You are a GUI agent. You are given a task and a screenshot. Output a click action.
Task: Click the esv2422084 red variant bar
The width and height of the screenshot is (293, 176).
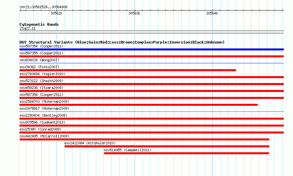(167, 146)
